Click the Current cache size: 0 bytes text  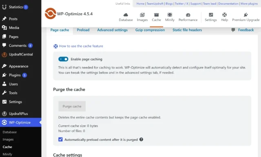pos(78,126)
